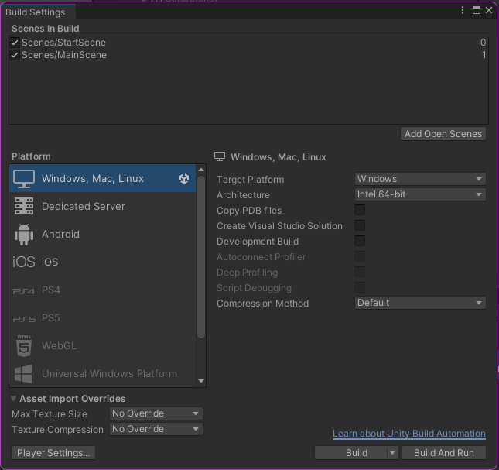Click the scene index 0

[x=483, y=43]
